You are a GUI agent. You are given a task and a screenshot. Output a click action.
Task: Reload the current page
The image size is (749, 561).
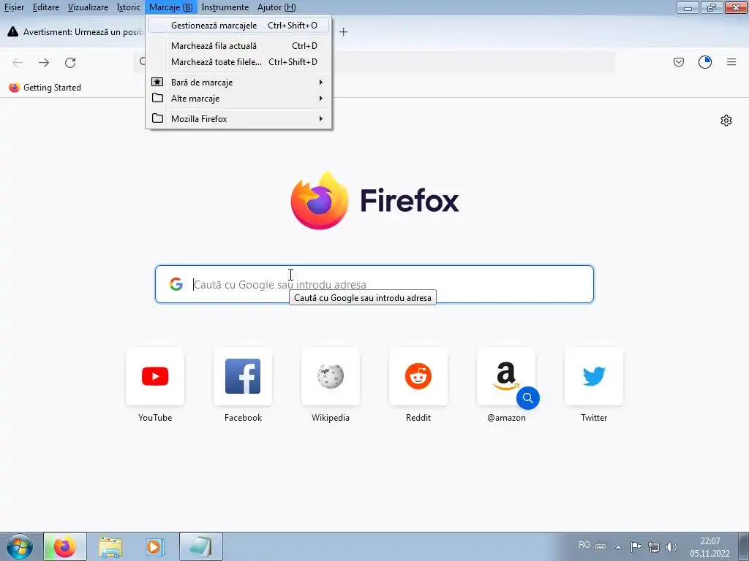[x=70, y=63]
